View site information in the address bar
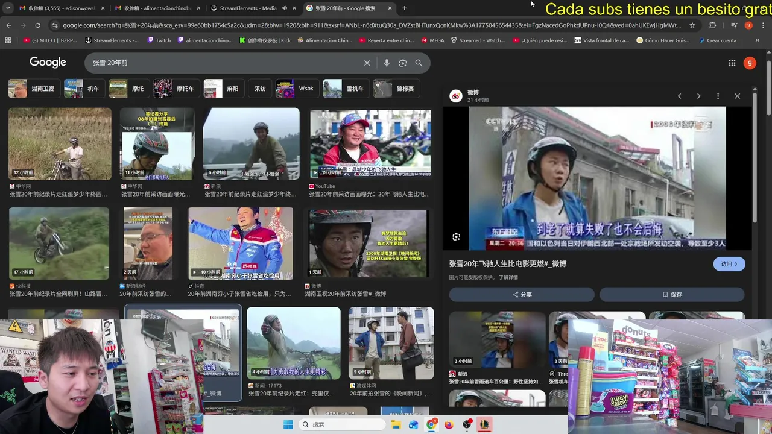This screenshot has width=772, height=434. (55, 25)
